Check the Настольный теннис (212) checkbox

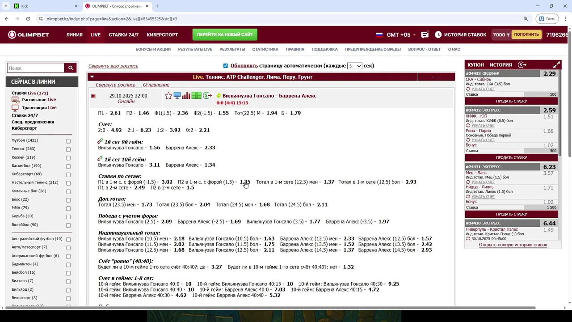pos(68,183)
